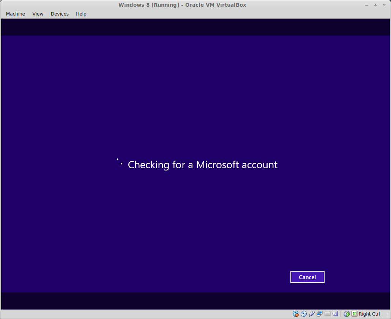Click the Right Ctrl host key label

tap(369, 314)
